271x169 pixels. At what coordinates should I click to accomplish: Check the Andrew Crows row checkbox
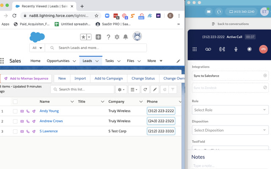click(x=15, y=121)
